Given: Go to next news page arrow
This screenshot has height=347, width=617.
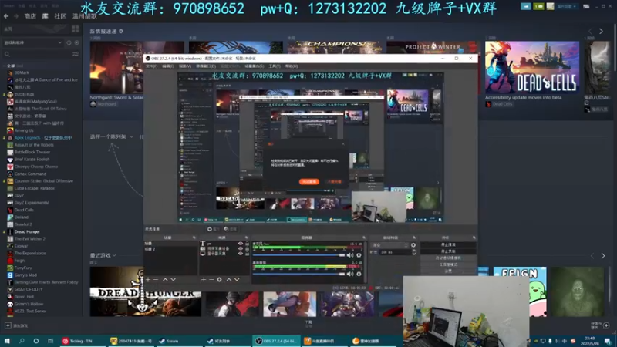Looking at the screenshot, I should click(x=602, y=31).
